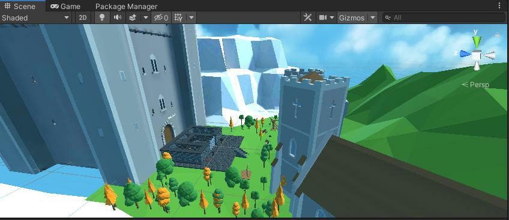The width and height of the screenshot is (509, 220).
Task: Open component editor tools icon
Action: tap(307, 17)
